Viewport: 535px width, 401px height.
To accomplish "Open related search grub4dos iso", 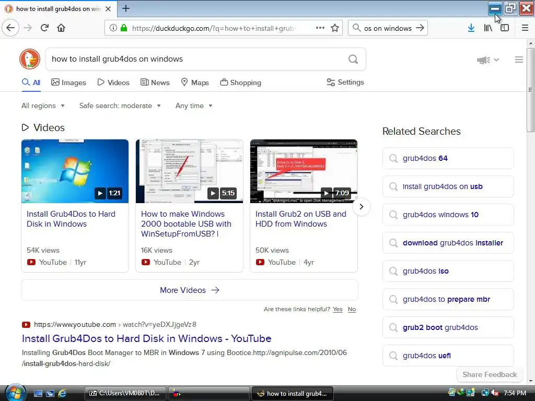I will tap(448, 271).
